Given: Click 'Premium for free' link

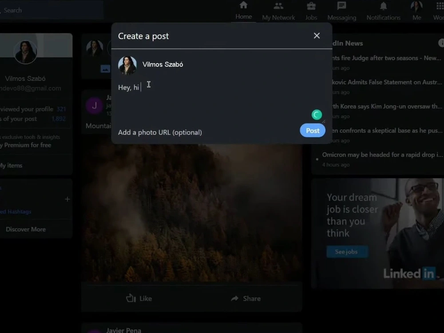Looking at the screenshot, I should 27,145.
